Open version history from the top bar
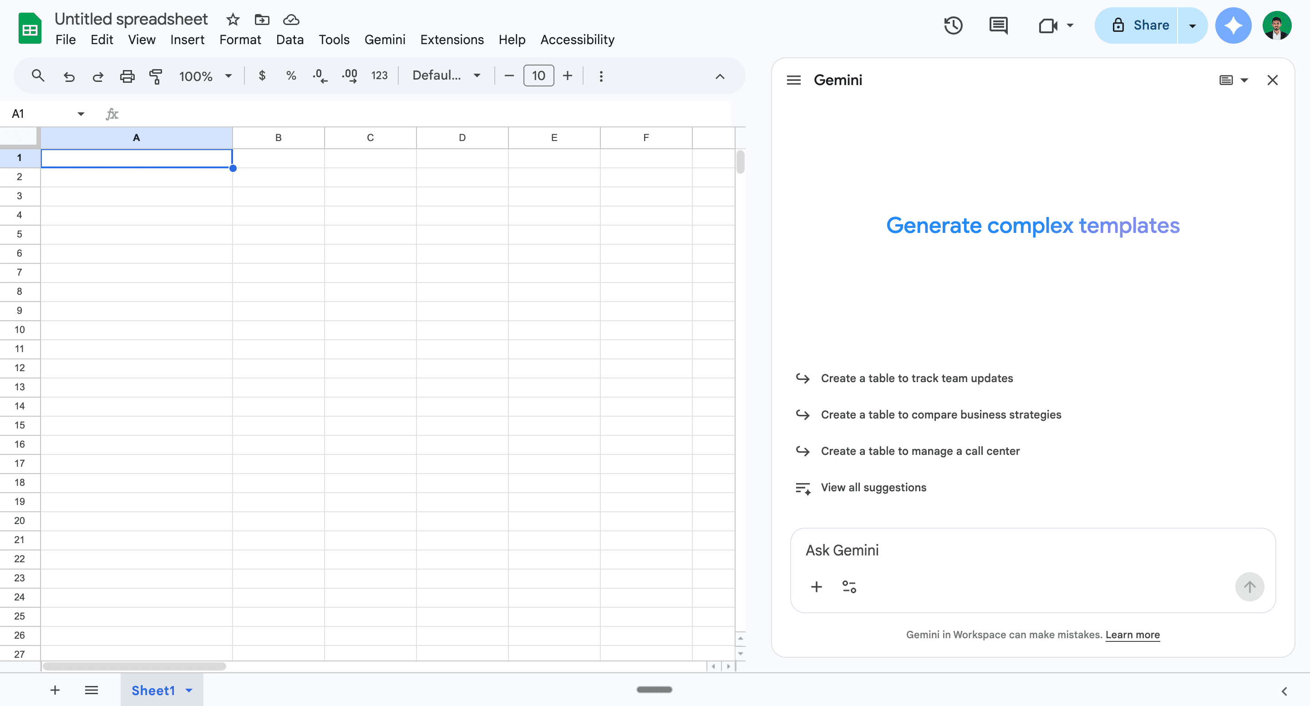The height and width of the screenshot is (706, 1310). 953,25
